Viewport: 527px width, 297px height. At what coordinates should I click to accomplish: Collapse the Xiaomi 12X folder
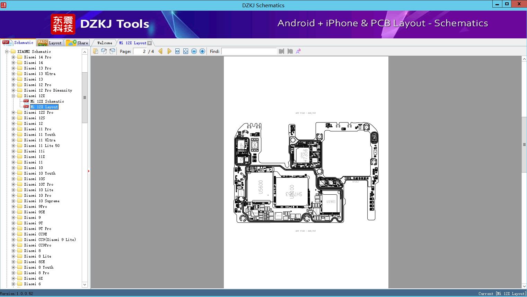pyautogui.click(x=13, y=96)
